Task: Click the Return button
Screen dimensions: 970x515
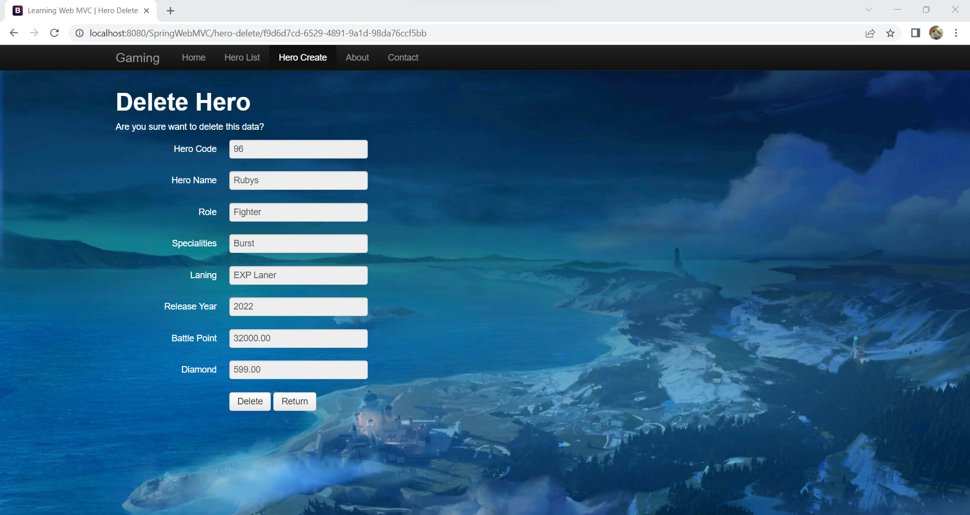Action: (295, 401)
